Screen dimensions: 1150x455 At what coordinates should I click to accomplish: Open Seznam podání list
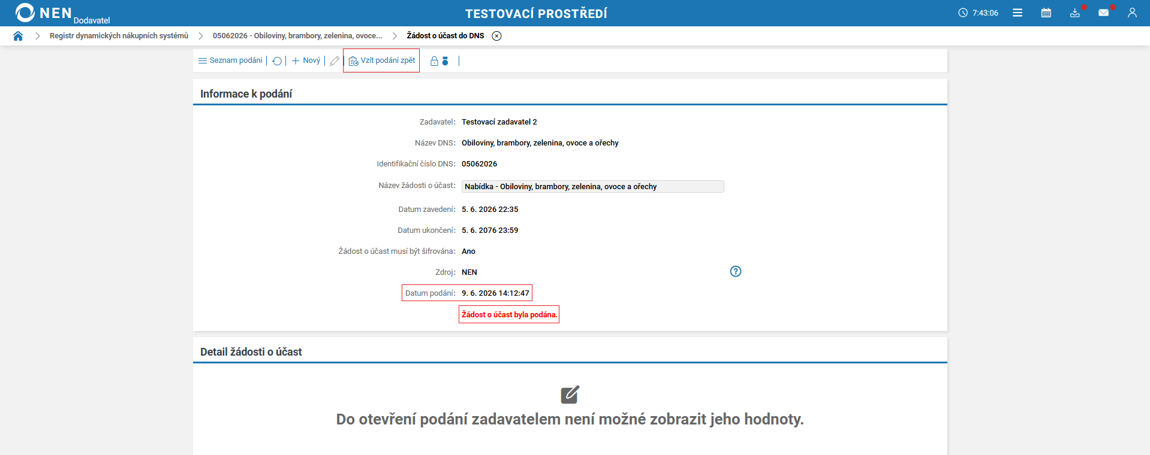coord(231,60)
